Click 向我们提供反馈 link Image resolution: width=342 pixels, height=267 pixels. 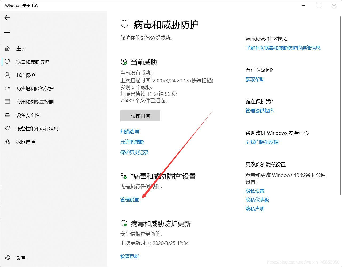262,142
